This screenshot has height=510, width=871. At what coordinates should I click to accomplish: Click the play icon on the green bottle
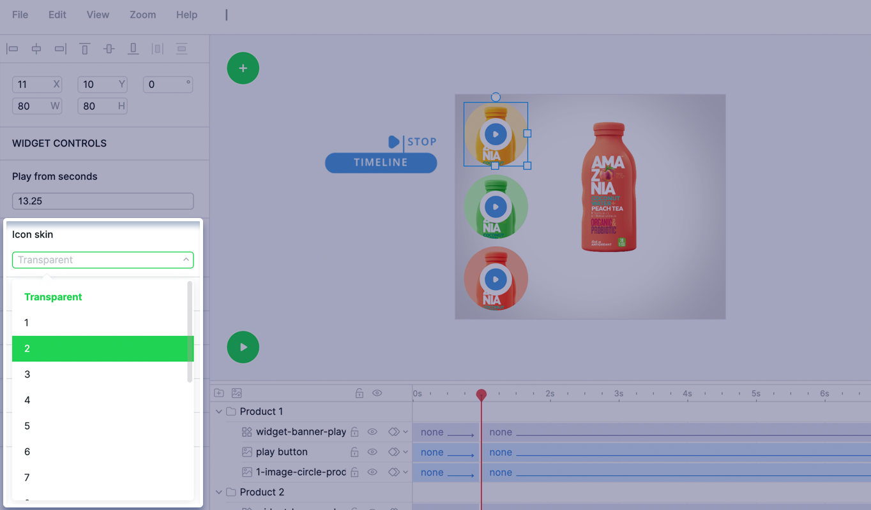click(x=496, y=207)
